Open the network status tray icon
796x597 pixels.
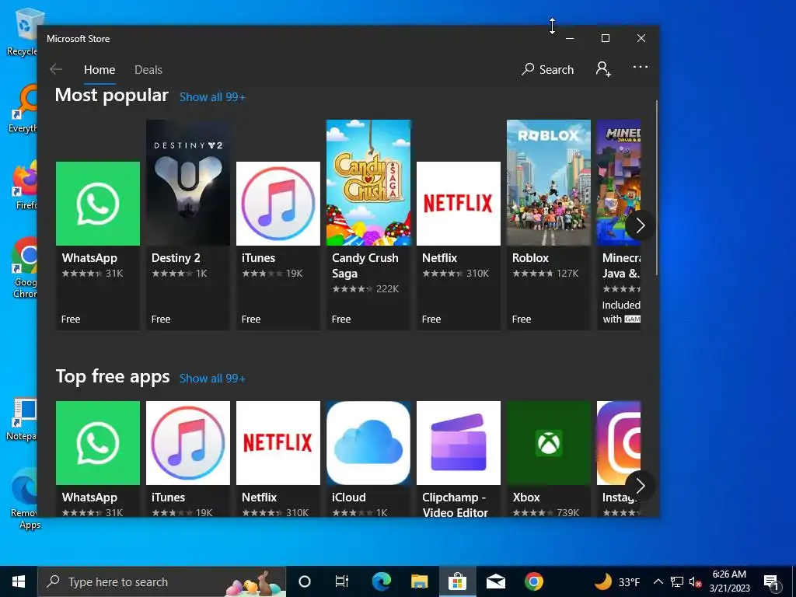(677, 581)
